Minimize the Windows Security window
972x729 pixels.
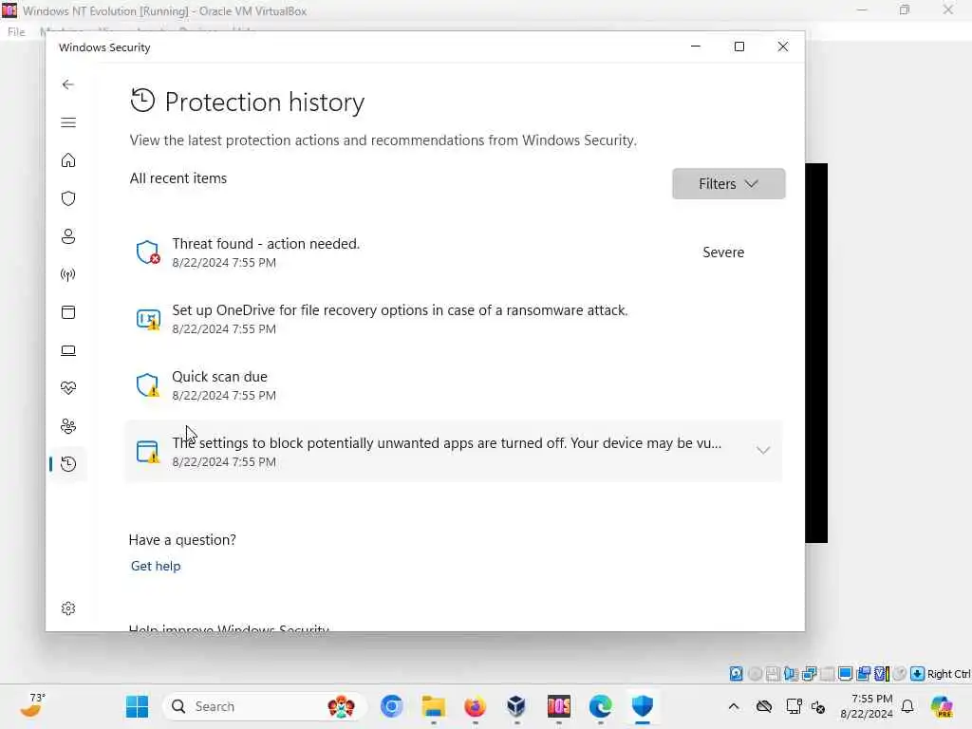click(696, 47)
